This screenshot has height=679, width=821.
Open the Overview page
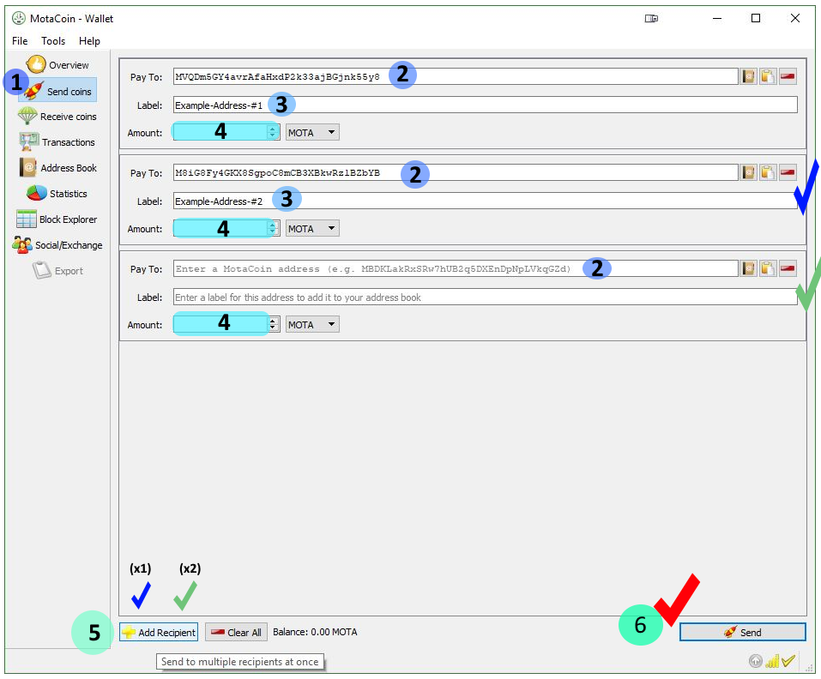[x=58, y=65]
